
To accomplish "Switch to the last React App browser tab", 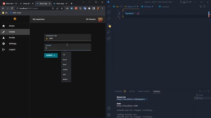I will [x=60, y=4].
